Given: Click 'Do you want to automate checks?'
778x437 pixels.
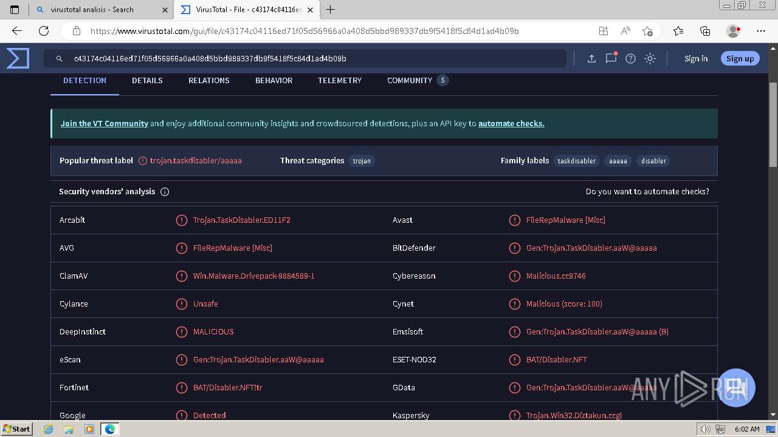Looking at the screenshot, I should 647,192.
